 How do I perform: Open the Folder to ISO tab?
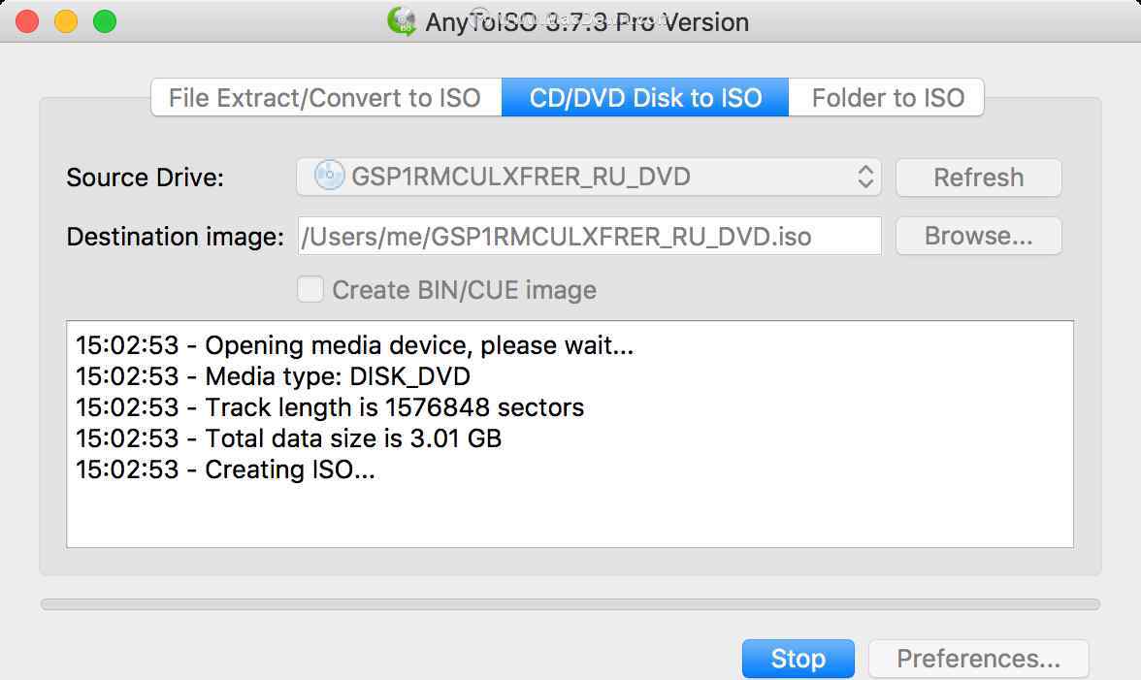click(x=887, y=97)
